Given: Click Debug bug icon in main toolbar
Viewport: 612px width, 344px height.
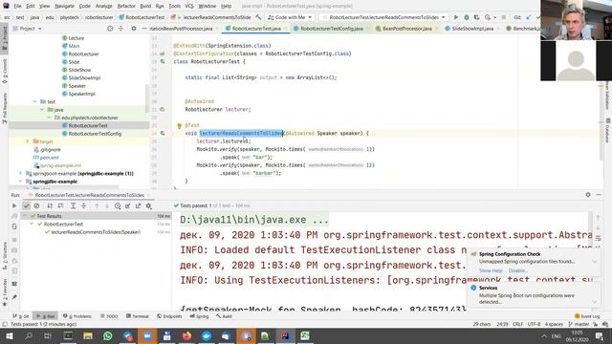Looking at the screenshot, I should (467, 17).
